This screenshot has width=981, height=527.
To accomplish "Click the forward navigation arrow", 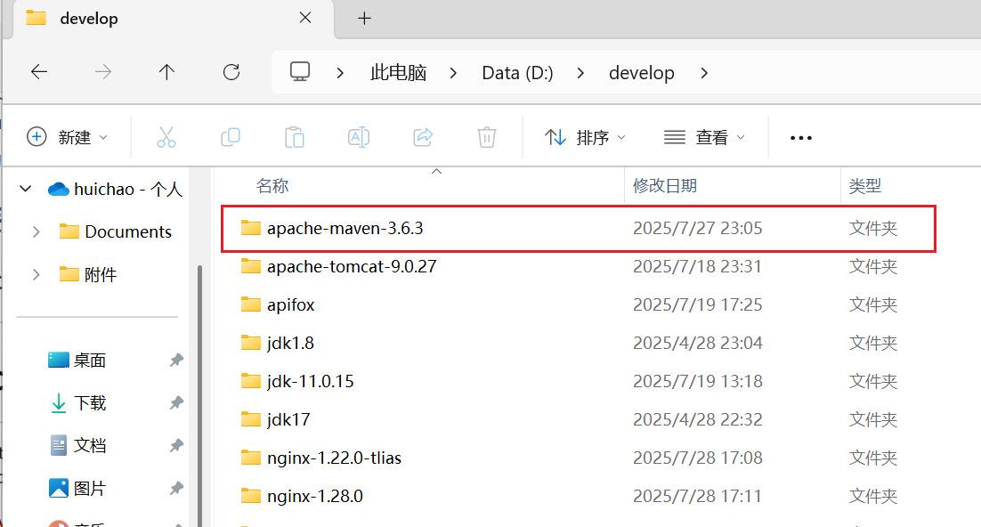I will (103, 72).
